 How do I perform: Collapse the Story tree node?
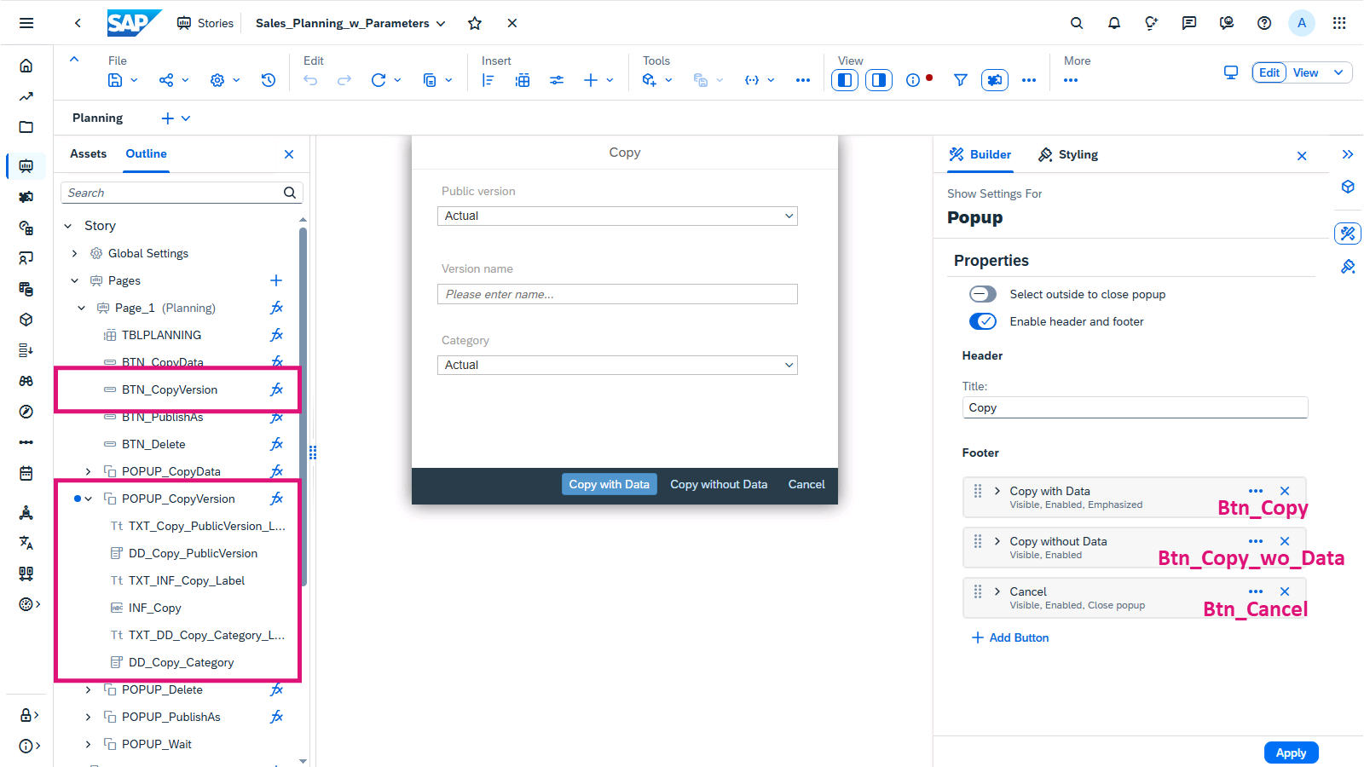click(68, 226)
